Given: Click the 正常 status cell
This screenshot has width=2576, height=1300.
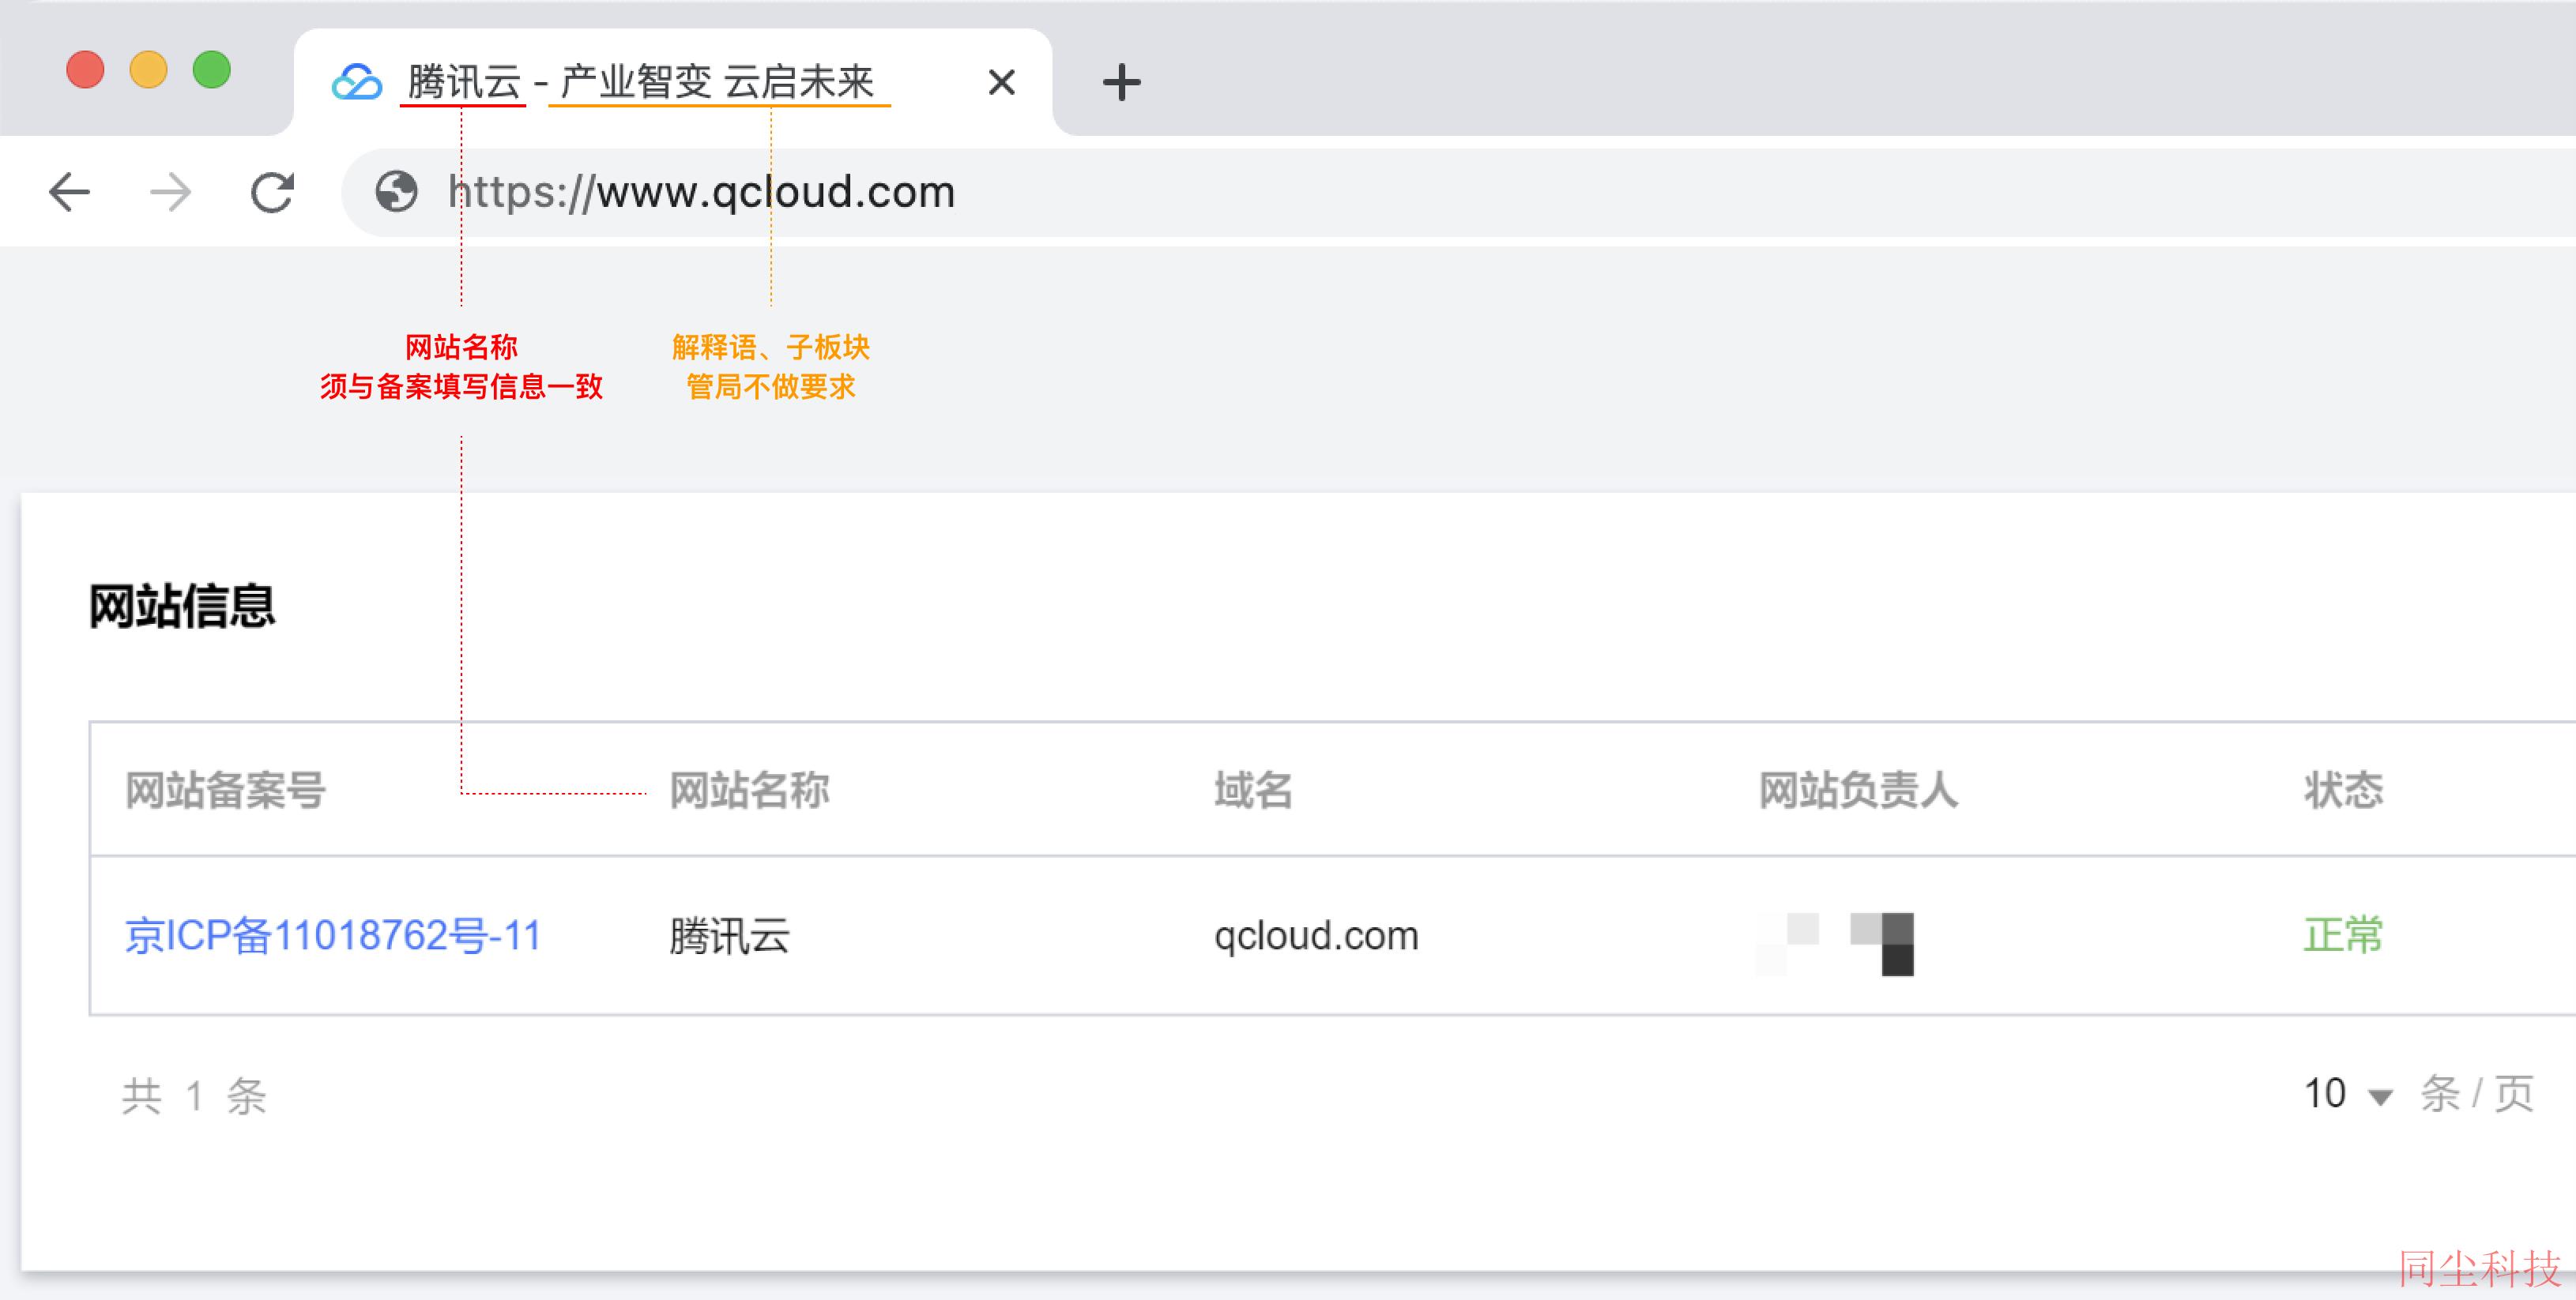Looking at the screenshot, I should 2343,935.
